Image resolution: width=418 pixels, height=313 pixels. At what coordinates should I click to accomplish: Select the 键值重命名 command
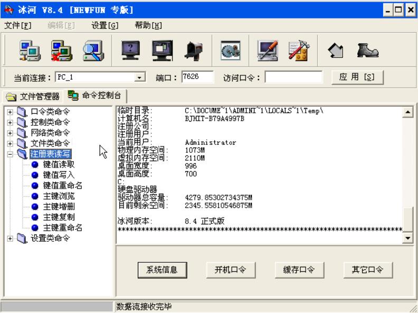pyautogui.click(x=63, y=185)
